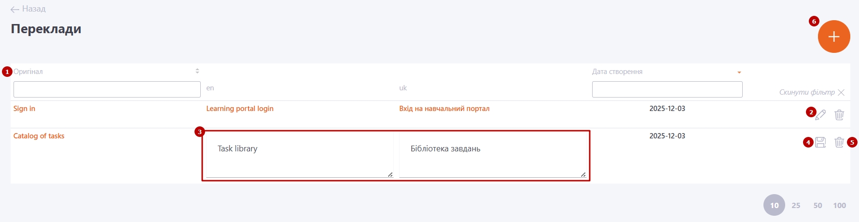Click the orange plus add button
The image size is (859, 222).
[x=833, y=37]
